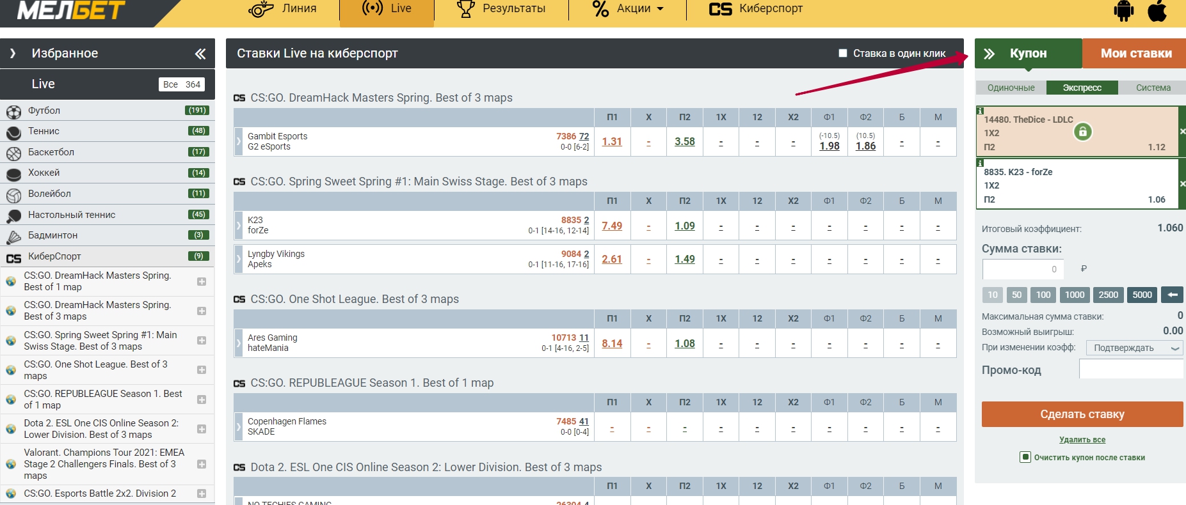Select the Бадминтон shuttlecock icon

pos(13,237)
